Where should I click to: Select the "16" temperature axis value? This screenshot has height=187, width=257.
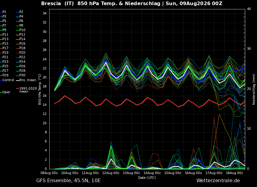(x=44, y=96)
